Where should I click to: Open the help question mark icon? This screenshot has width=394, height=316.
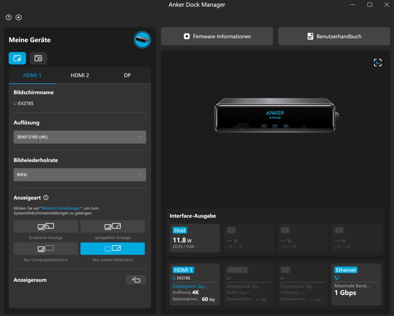pyautogui.click(x=9, y=17)
